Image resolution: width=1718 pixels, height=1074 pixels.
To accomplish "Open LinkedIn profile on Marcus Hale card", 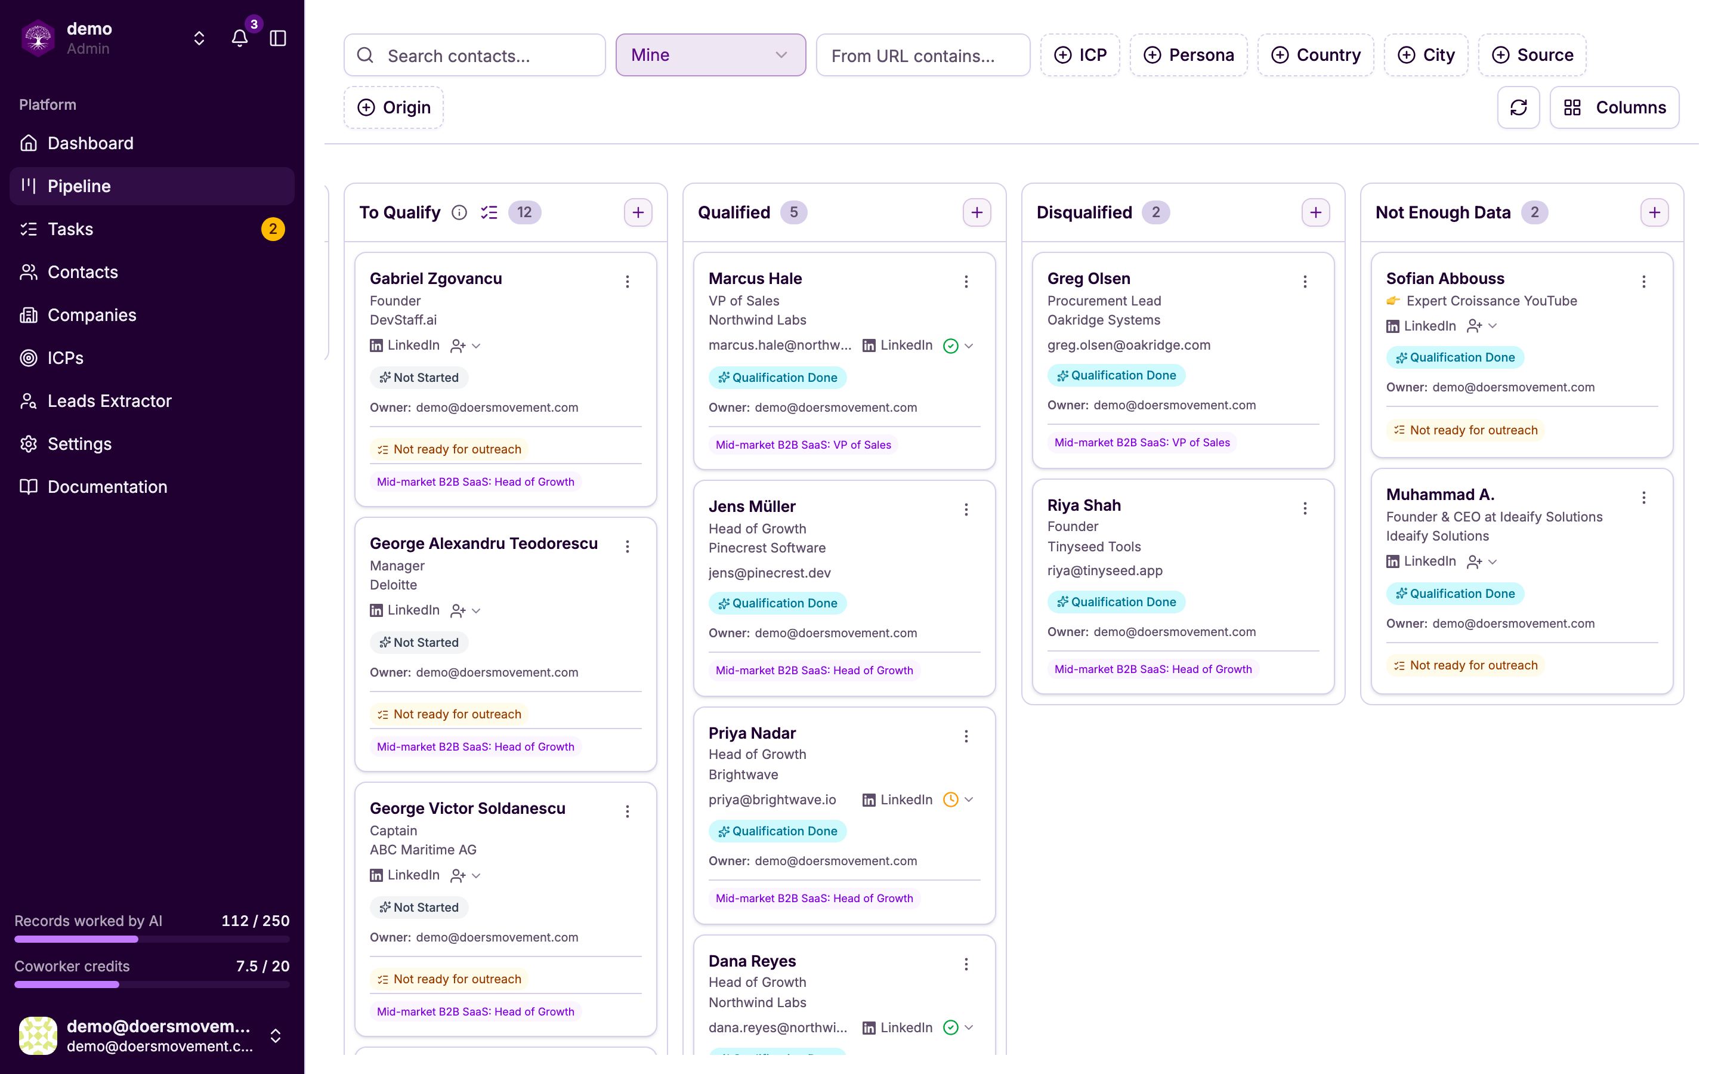I will click(897, 345).
